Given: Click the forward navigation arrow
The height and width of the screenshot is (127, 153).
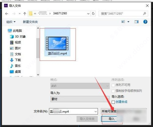Looking at the screenshot, I should click(x=14, y=14).
